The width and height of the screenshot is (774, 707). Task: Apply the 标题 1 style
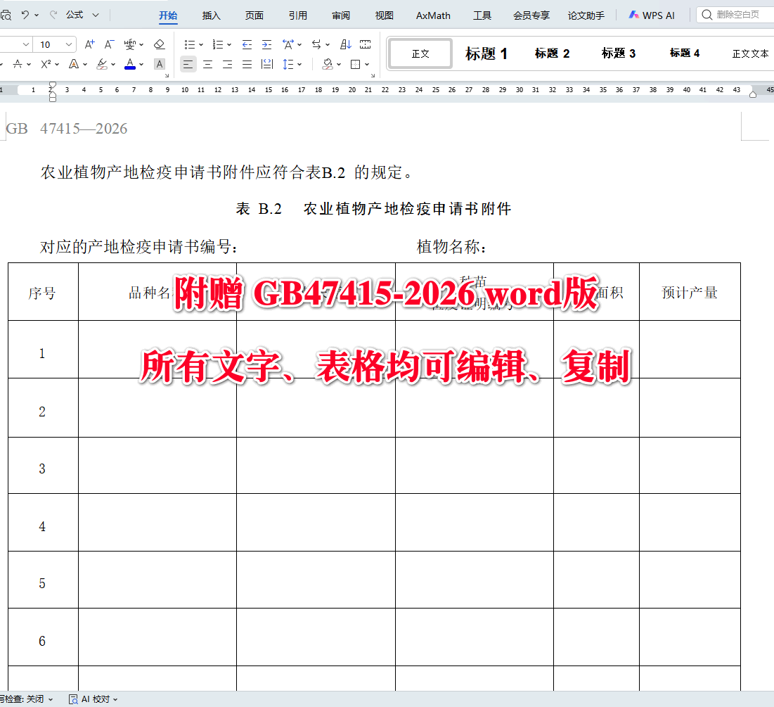pyautogui.click(x=486, y=53)
